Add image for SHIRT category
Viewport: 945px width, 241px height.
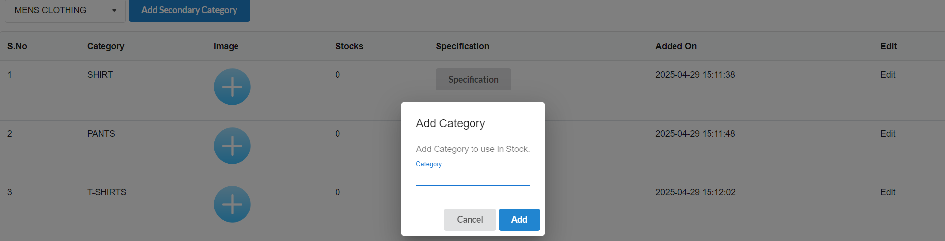pyautogui.click(x=232, y=87)
